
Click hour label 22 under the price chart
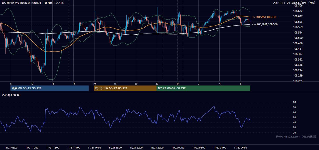(x=157, y=83)
